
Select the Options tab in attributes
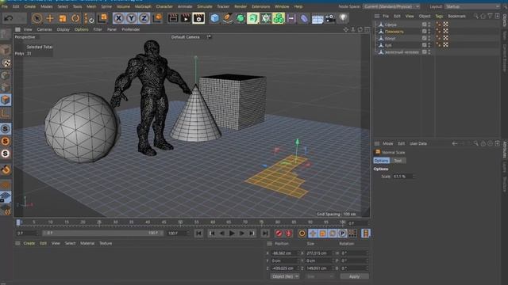(x=381, y=161)
